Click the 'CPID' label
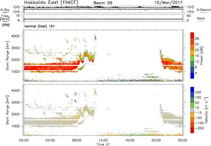 pyautogui.click(x=6, y=25)
